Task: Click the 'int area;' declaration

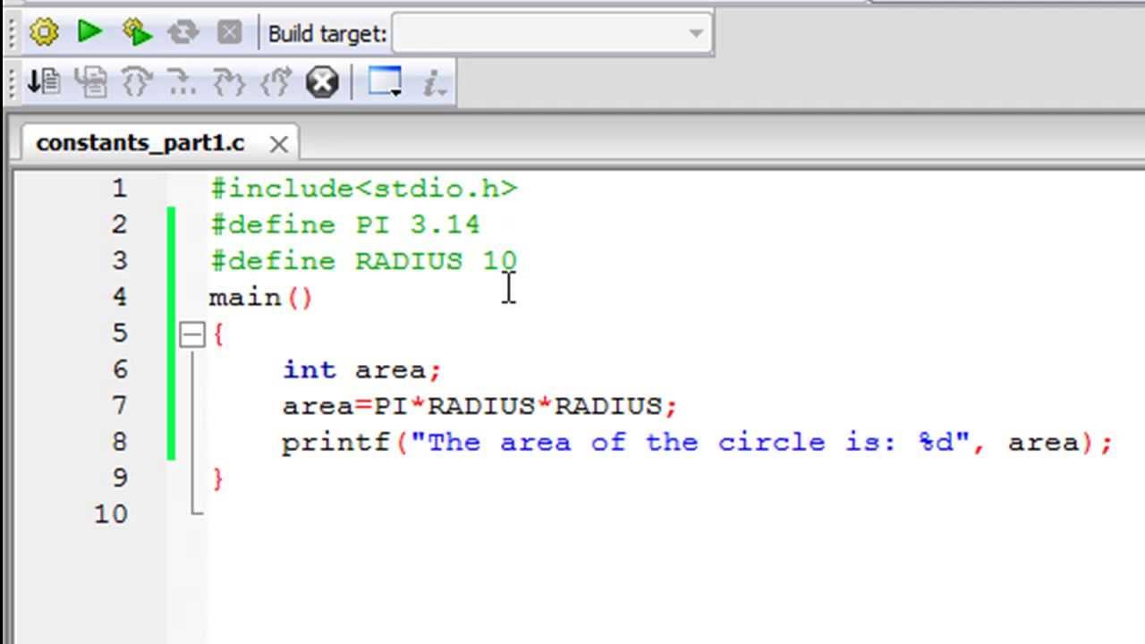Action: tap(361, 369)
